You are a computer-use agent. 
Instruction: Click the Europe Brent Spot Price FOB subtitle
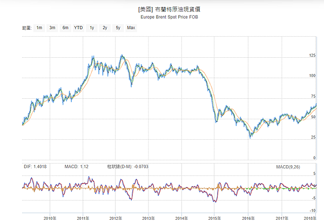tap(161, 17)
